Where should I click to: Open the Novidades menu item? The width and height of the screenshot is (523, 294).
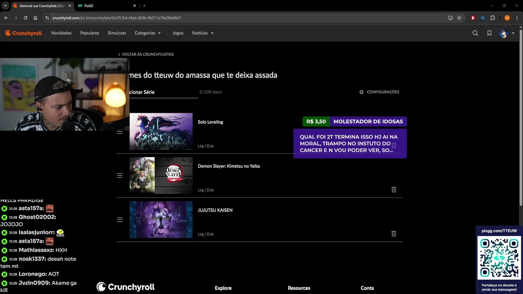point(61,33)
